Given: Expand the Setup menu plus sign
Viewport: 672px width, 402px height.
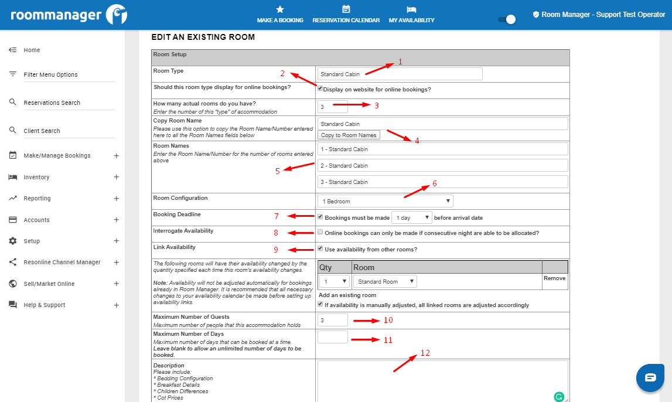Looking at the screenshot, I should (116, 241).
